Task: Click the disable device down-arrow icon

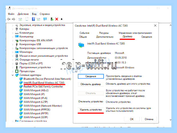Action: pyautogui.click(x=61, y=19)
